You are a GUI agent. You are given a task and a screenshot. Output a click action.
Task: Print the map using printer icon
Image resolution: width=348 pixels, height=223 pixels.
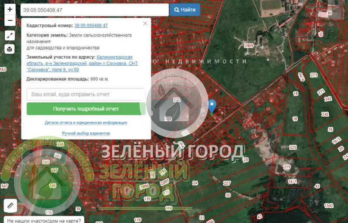pos(10,49)
